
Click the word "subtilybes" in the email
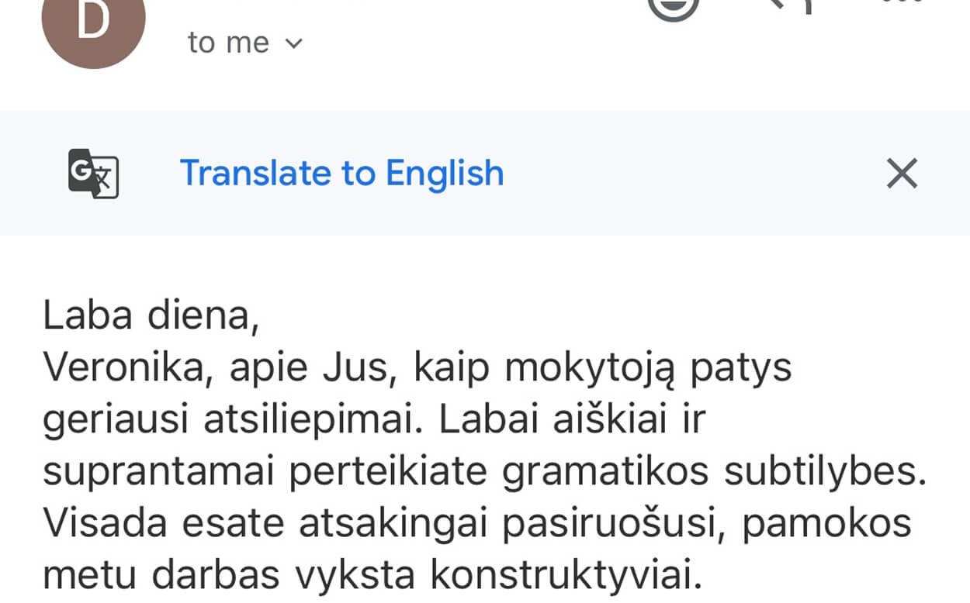point(824,471)
